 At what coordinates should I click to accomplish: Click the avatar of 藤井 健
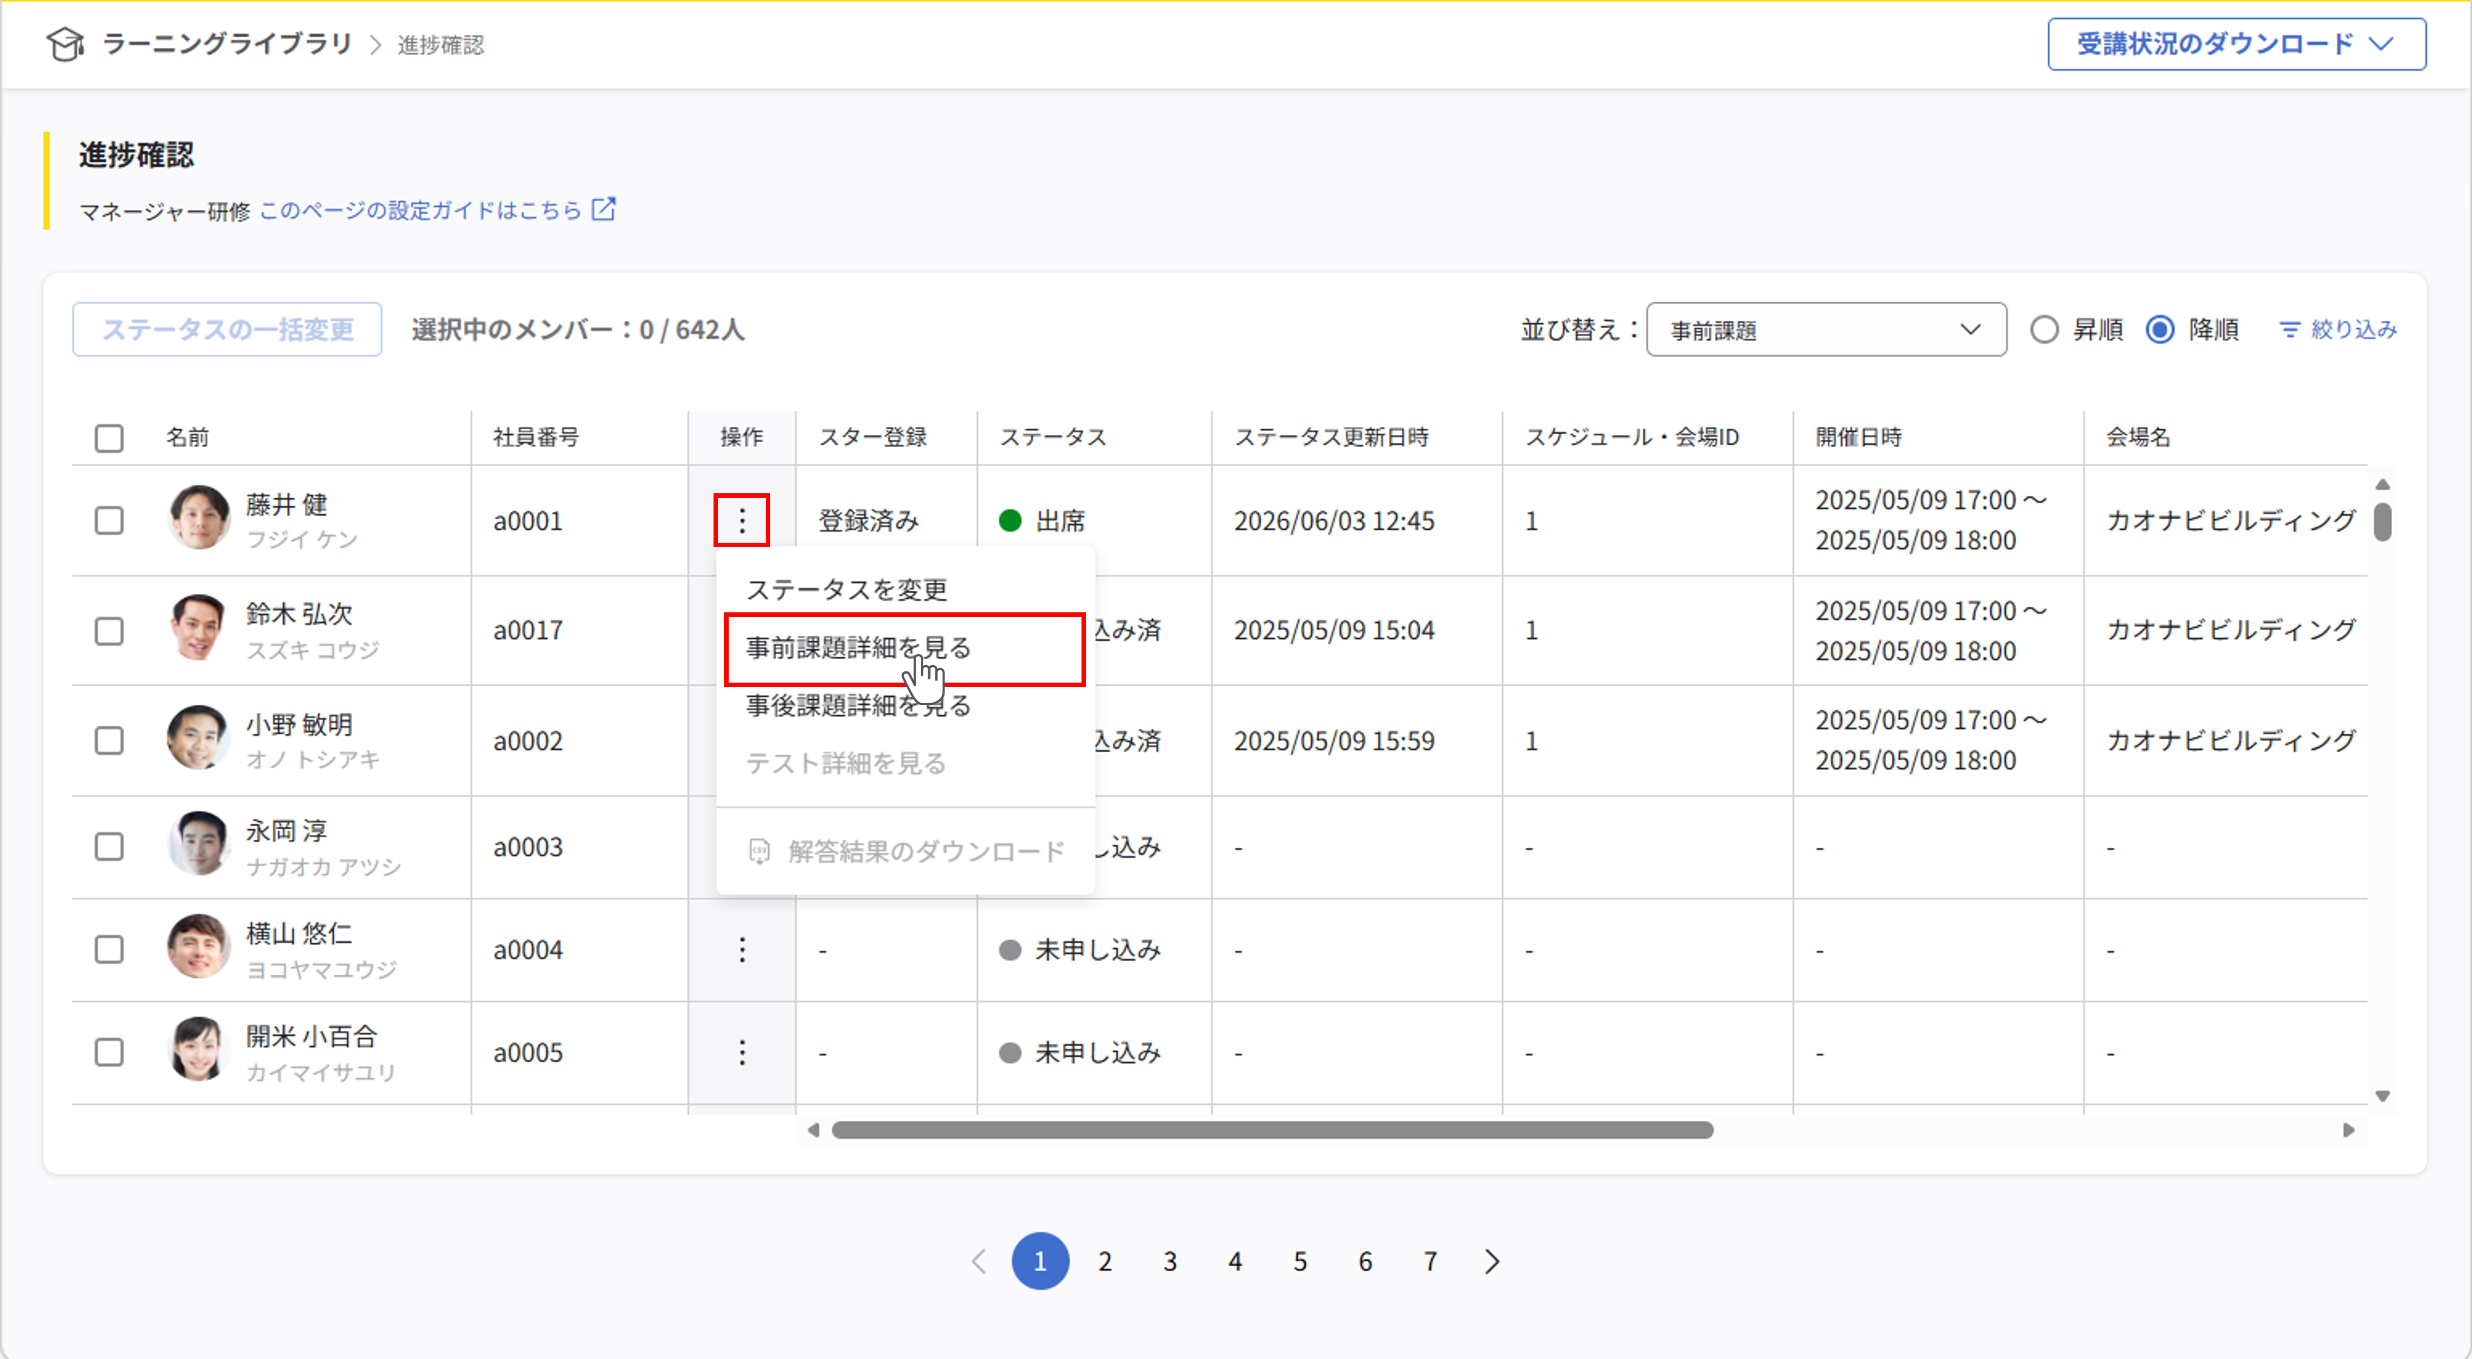tap(199, 517)
